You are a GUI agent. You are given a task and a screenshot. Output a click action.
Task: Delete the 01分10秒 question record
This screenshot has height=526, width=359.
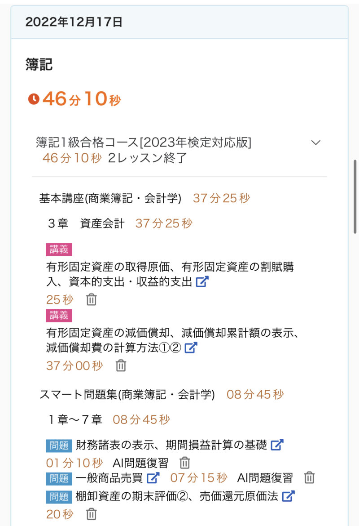tap(185, 463)
